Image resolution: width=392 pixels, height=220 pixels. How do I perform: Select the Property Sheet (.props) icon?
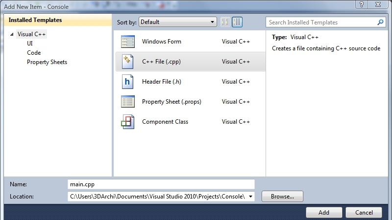[127, 102]
